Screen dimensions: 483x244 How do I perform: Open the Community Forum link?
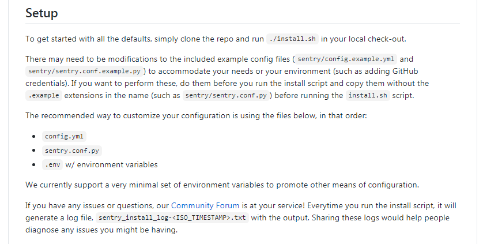click(x=205, y=205)
